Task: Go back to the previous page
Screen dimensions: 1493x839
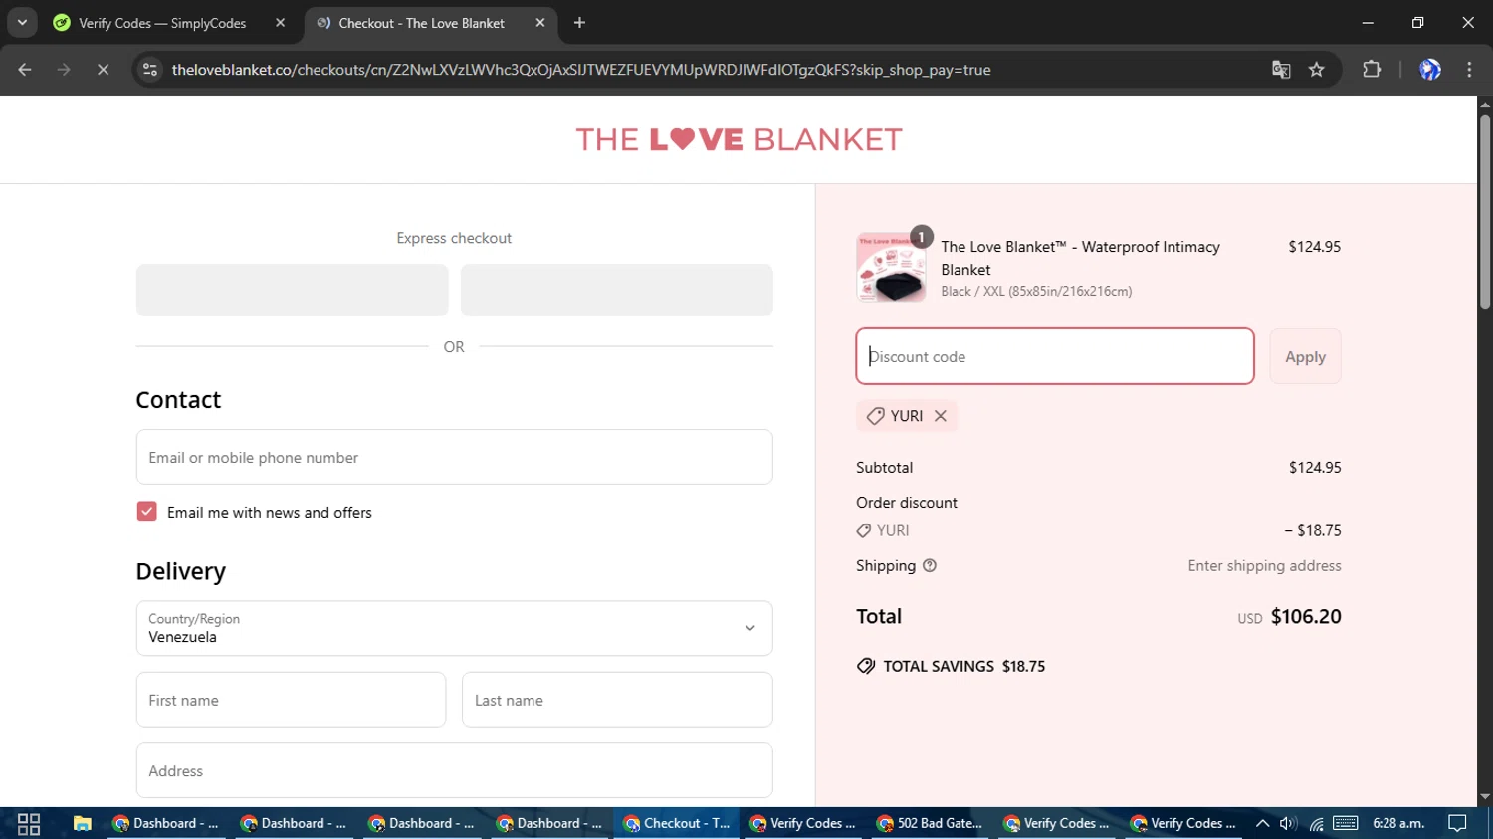Action: 25,70
